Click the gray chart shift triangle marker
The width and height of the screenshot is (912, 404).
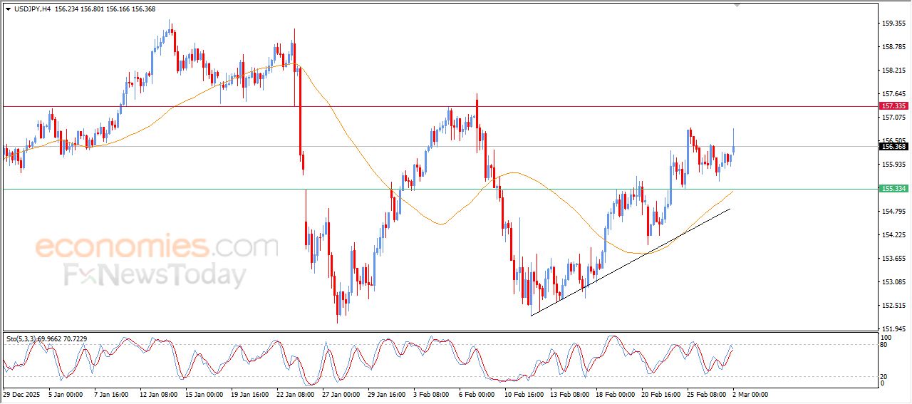click(x=737, y=5)
